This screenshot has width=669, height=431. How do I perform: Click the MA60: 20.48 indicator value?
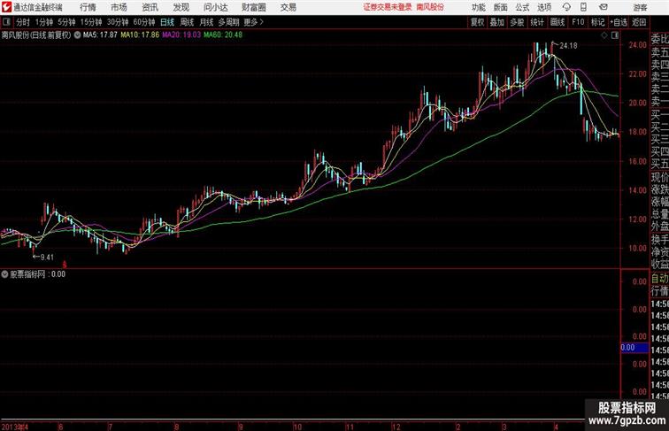coord(223,35)
